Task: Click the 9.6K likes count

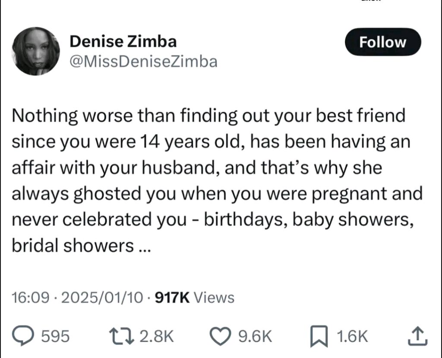Action: pos(253,336)
